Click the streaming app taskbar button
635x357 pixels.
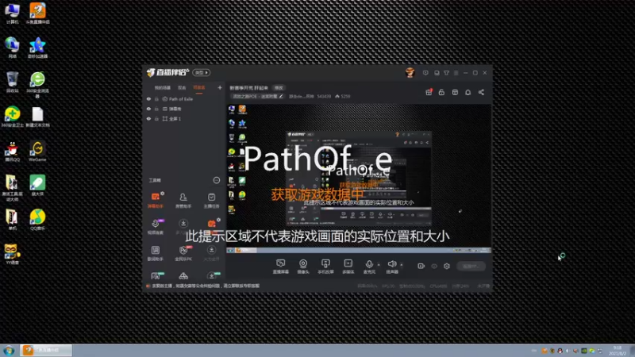(x=46, y=350)
